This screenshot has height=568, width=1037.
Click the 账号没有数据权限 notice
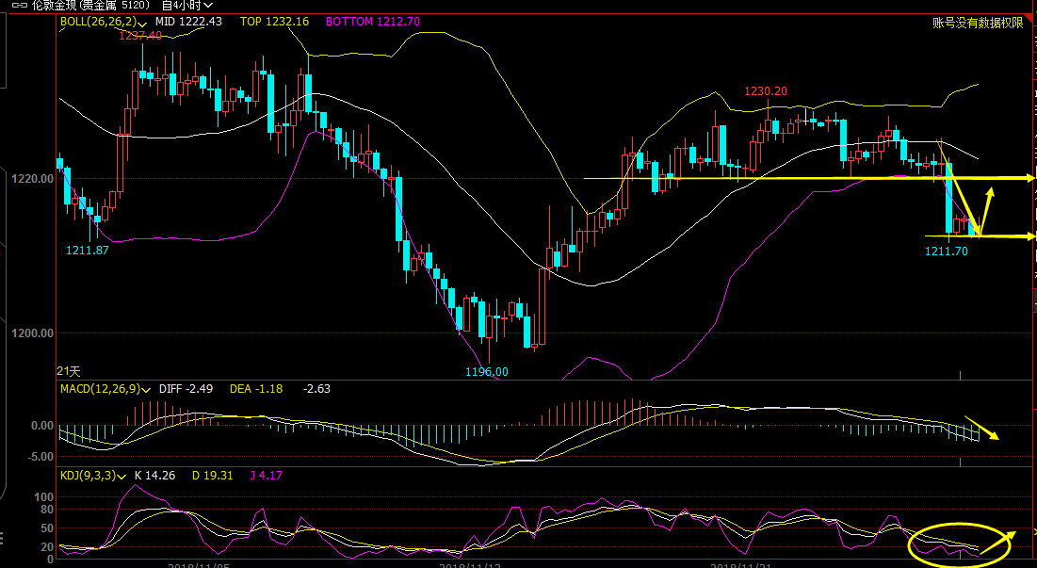coord(978,24)
